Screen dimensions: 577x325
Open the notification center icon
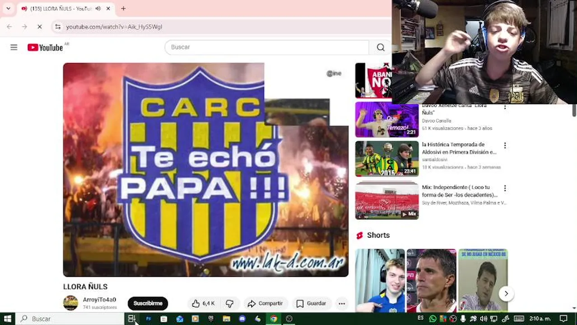563,319
